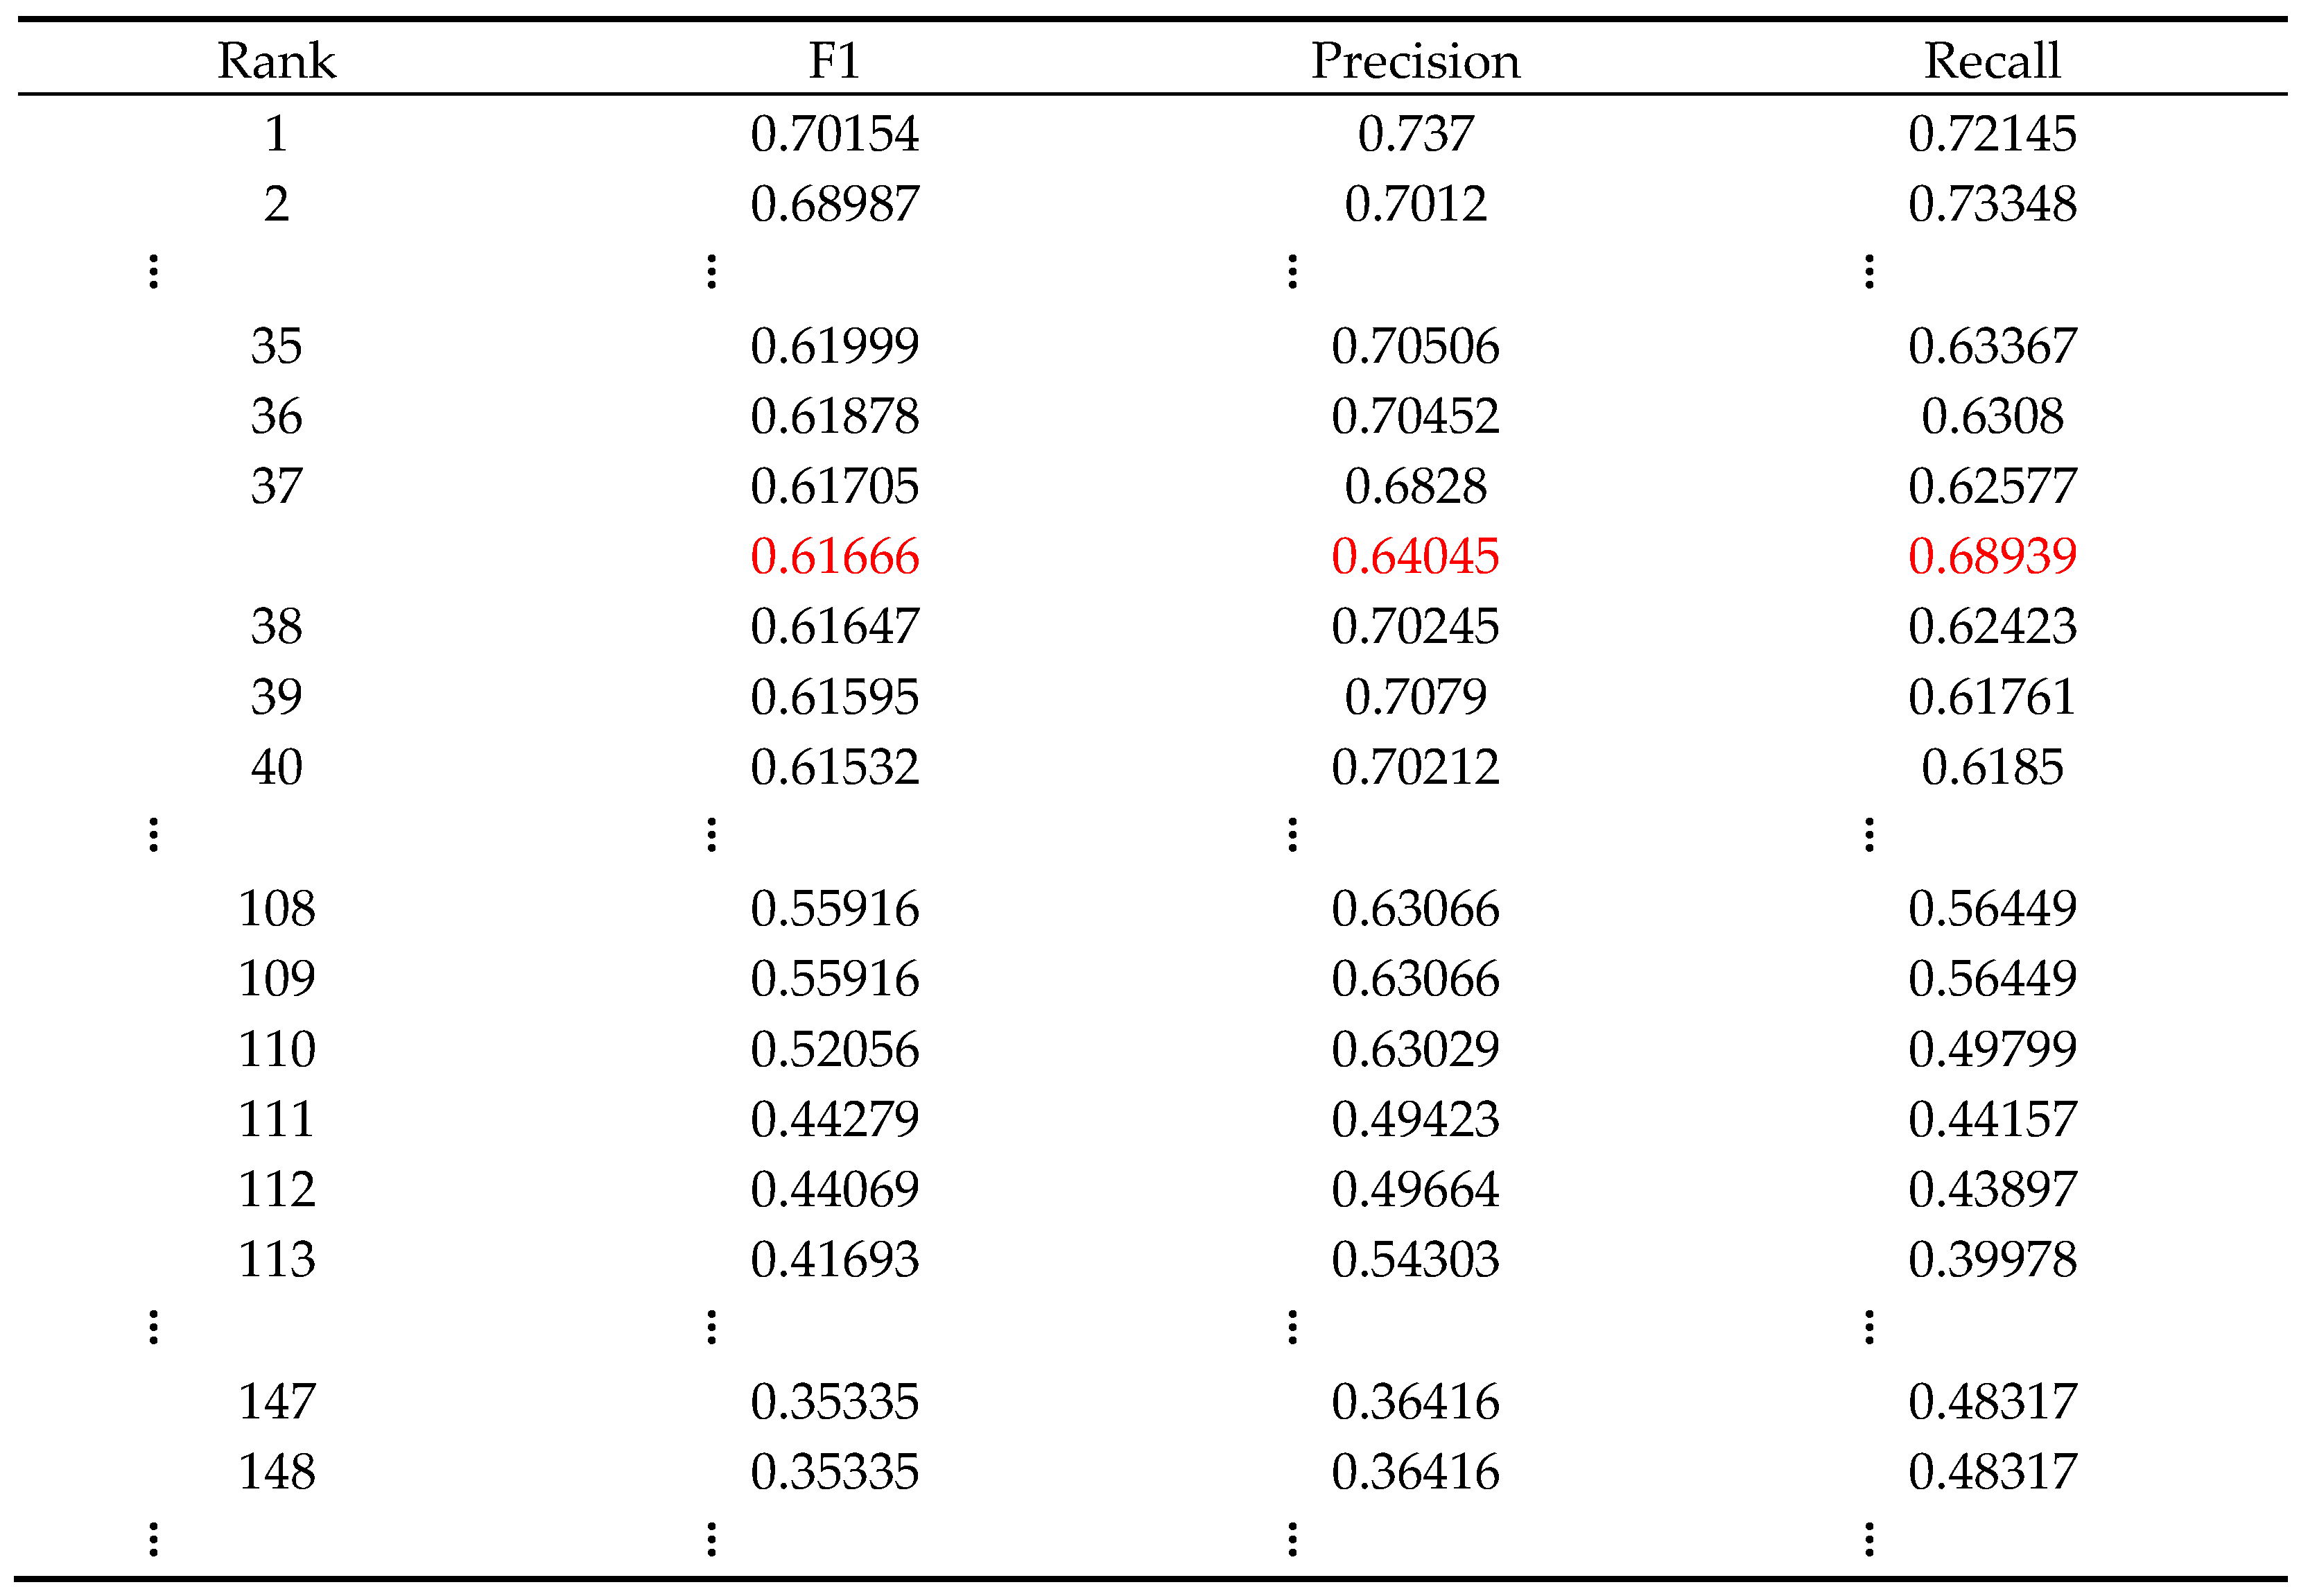Screen dimensions: 2299x1596
Task: Select the Recall value 0.6185
Action: pyautogui.click(x=1991, y=767)
